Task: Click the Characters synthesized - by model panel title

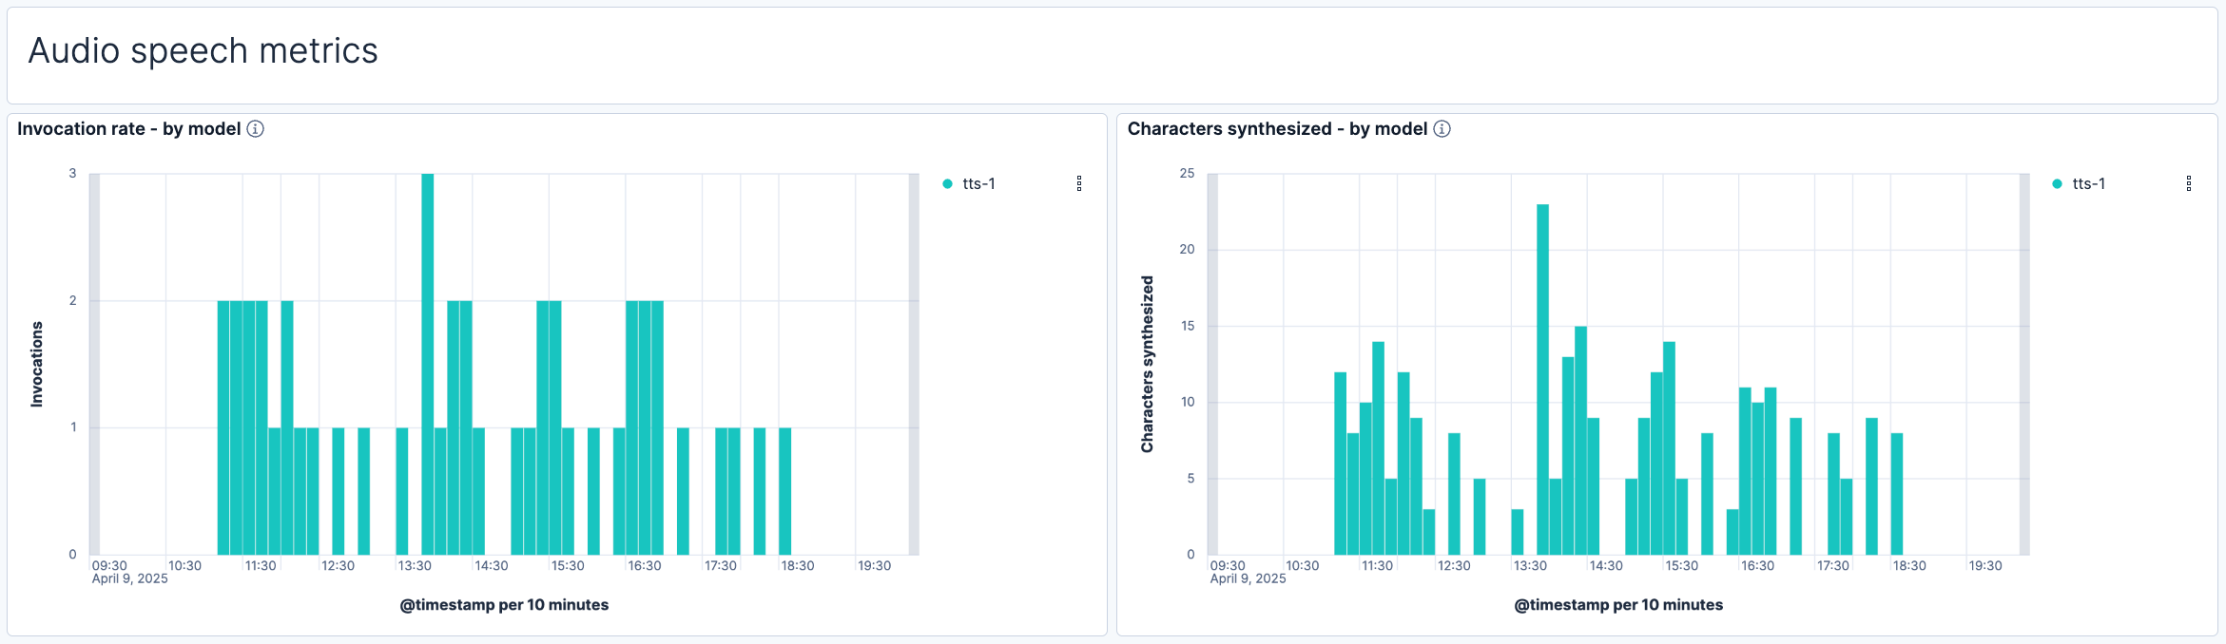Action: 1277,129
